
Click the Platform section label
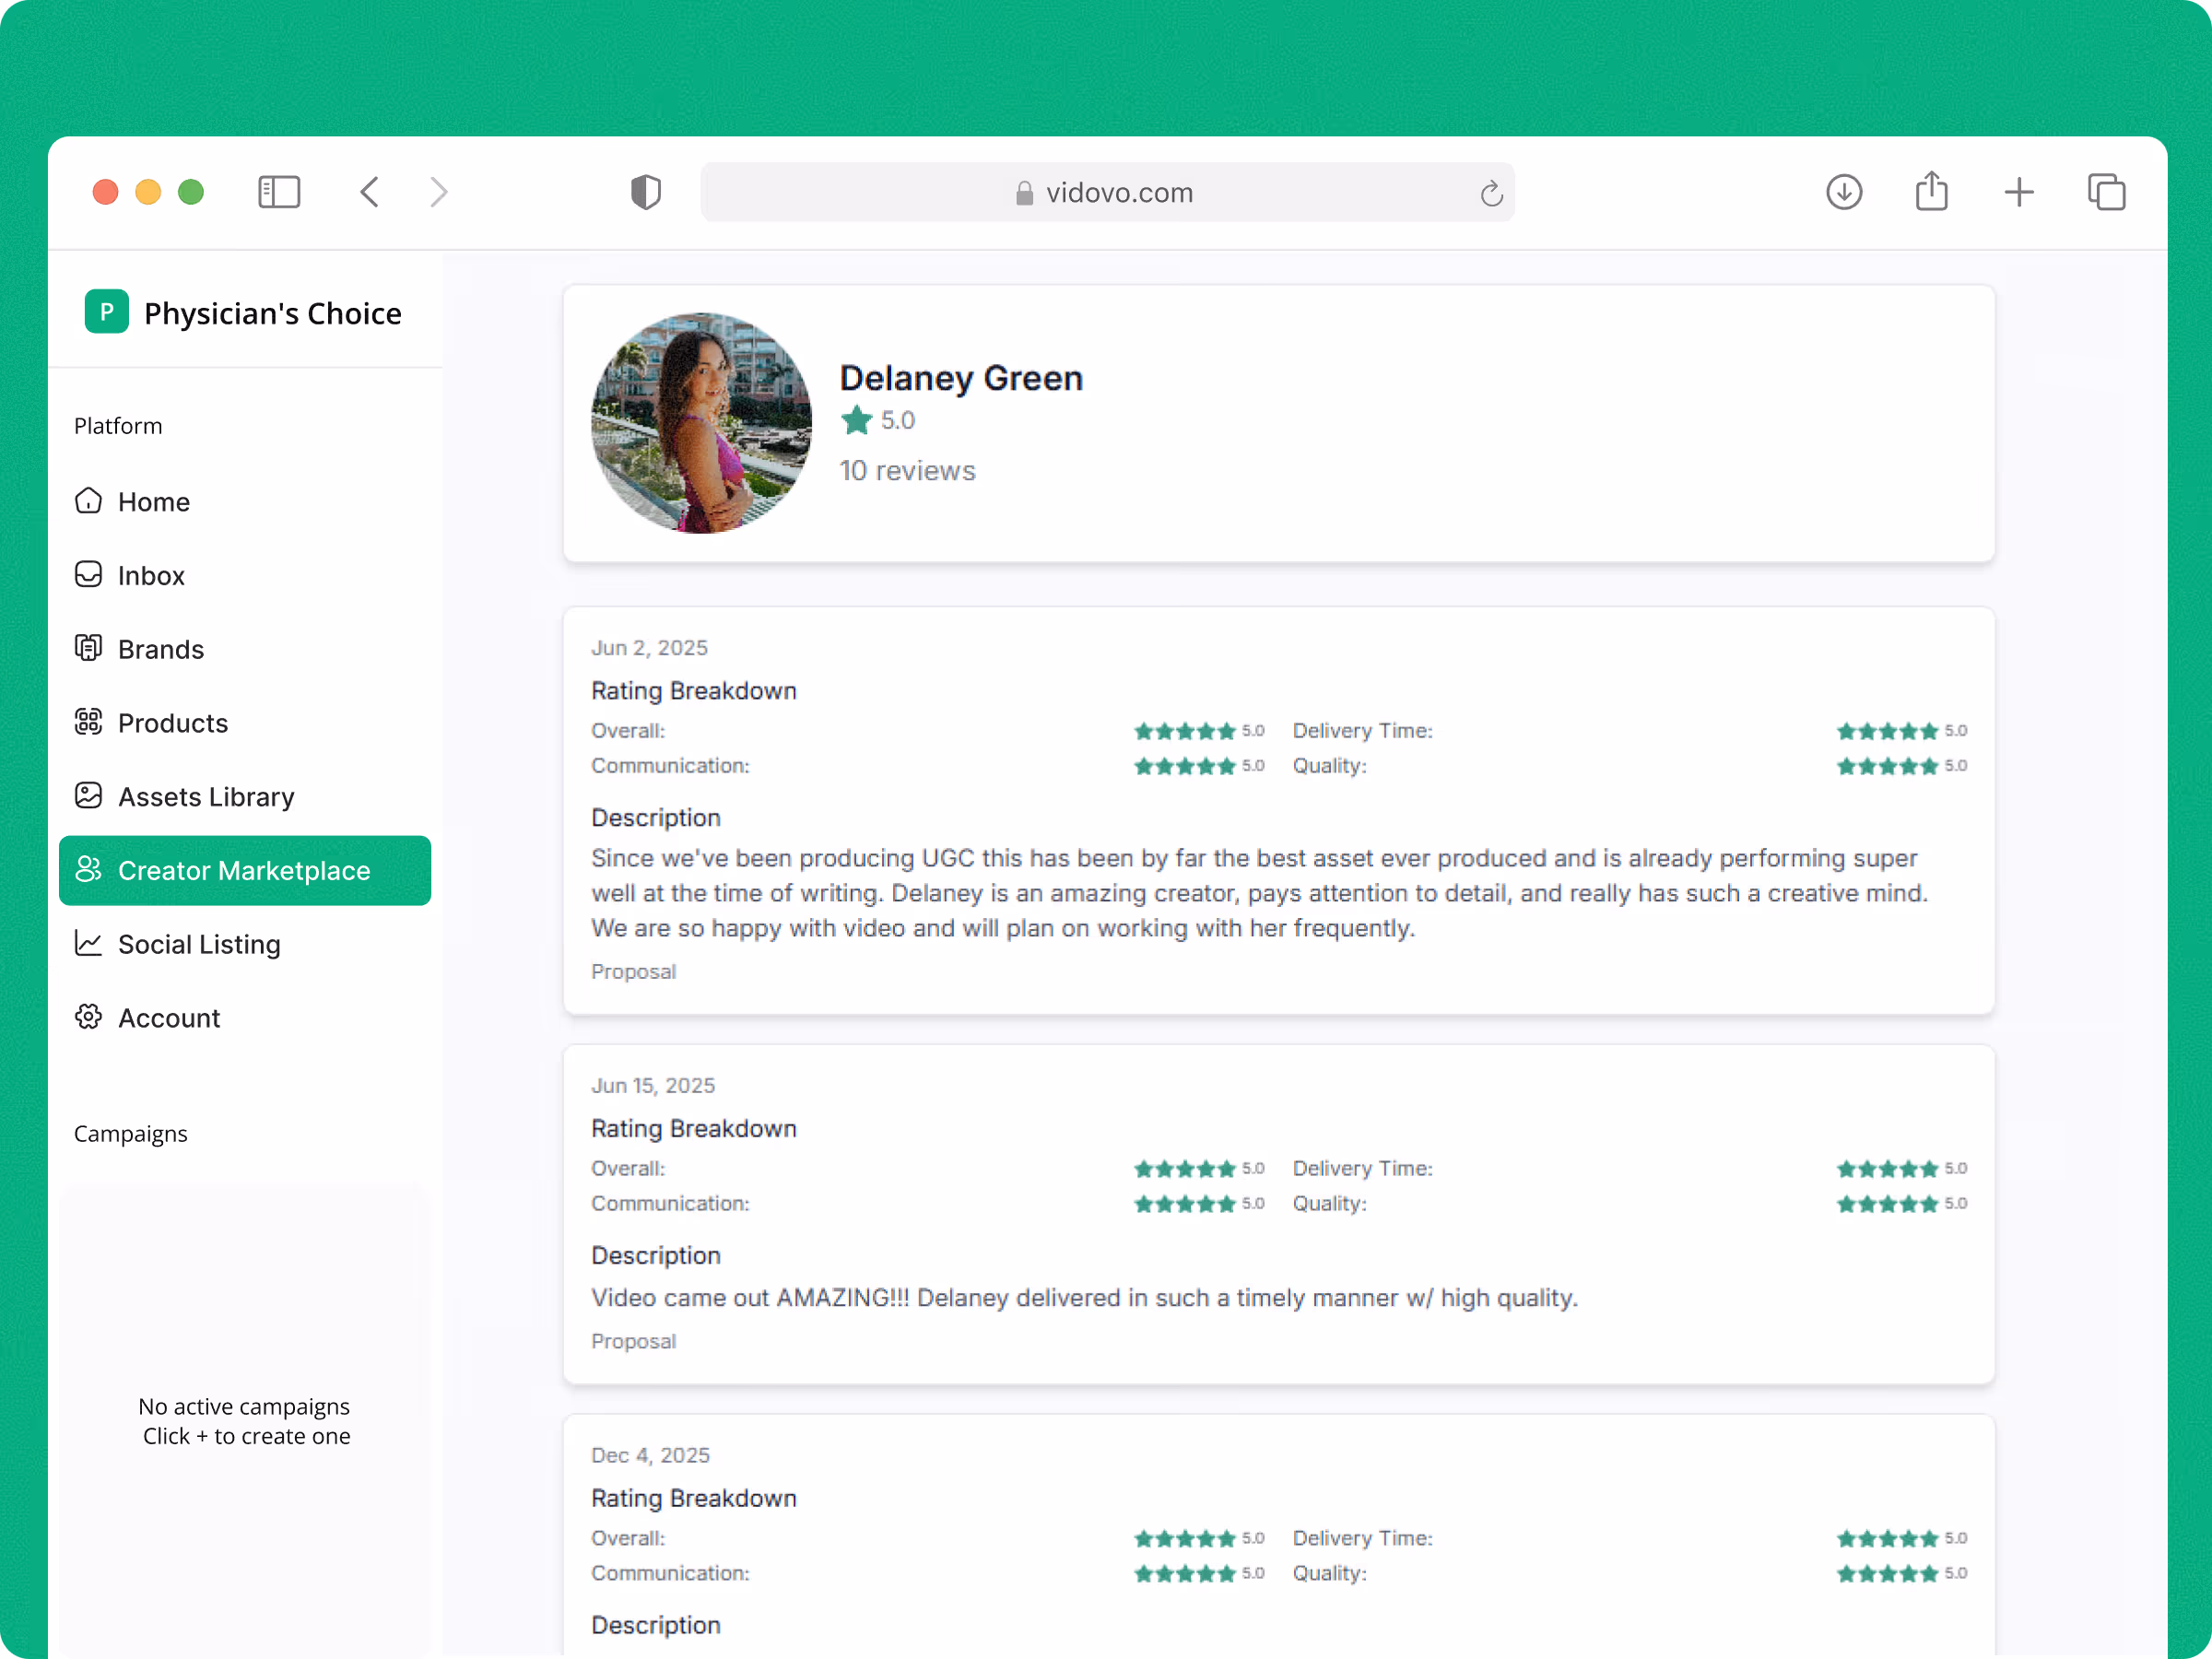click(118, 426)
